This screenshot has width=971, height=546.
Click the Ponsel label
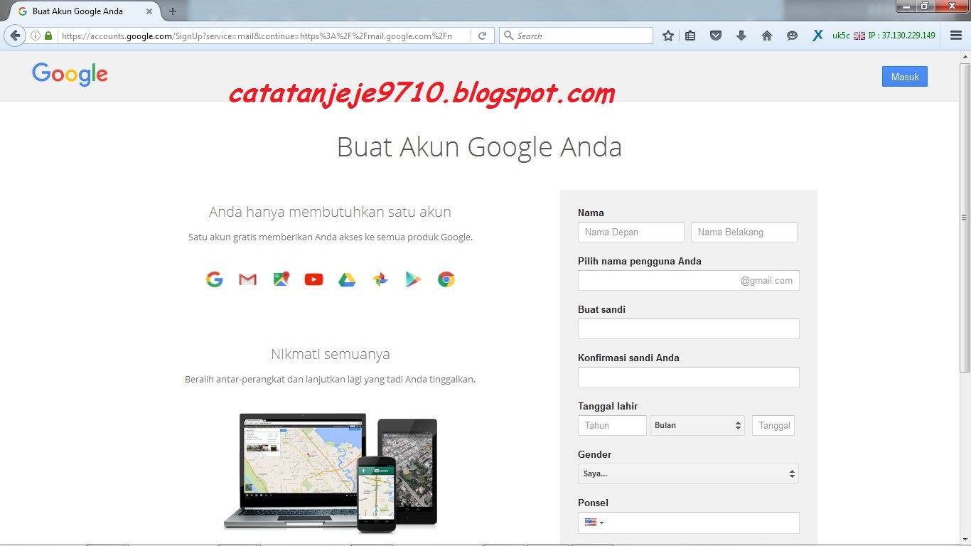tap(593, 503)
